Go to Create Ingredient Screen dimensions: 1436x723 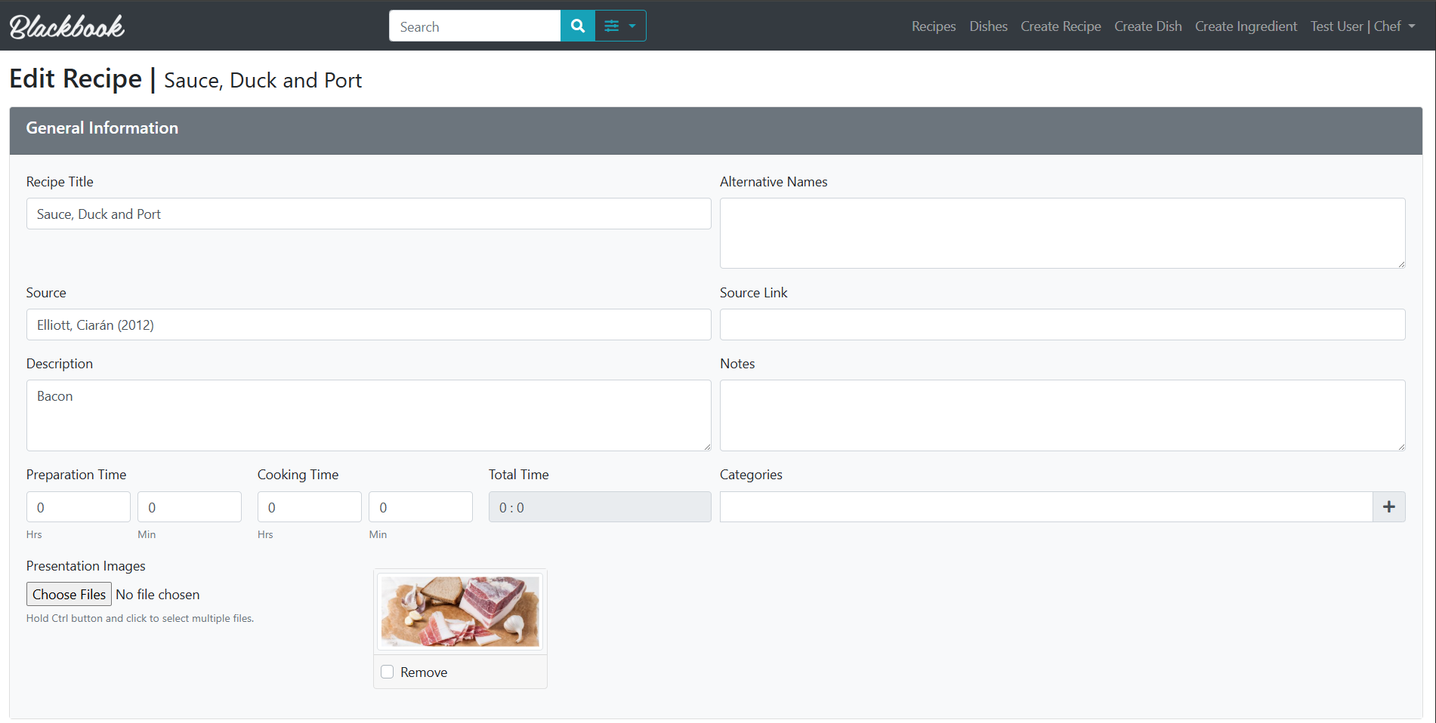pos(1246,26)
